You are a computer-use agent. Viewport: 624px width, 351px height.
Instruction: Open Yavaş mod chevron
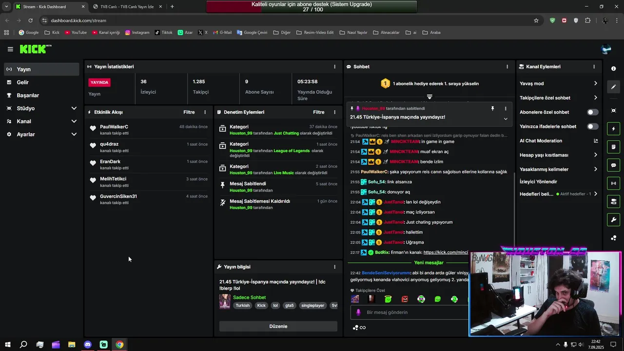(x=595, y=83)
